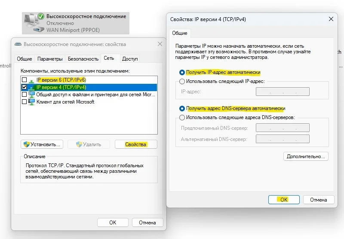Open the Безопасность tab

pos(83,59)
